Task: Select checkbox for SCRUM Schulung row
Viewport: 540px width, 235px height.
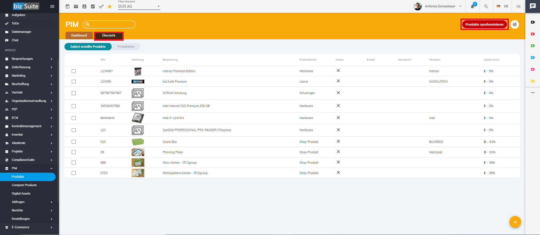Action: (74, 93)
